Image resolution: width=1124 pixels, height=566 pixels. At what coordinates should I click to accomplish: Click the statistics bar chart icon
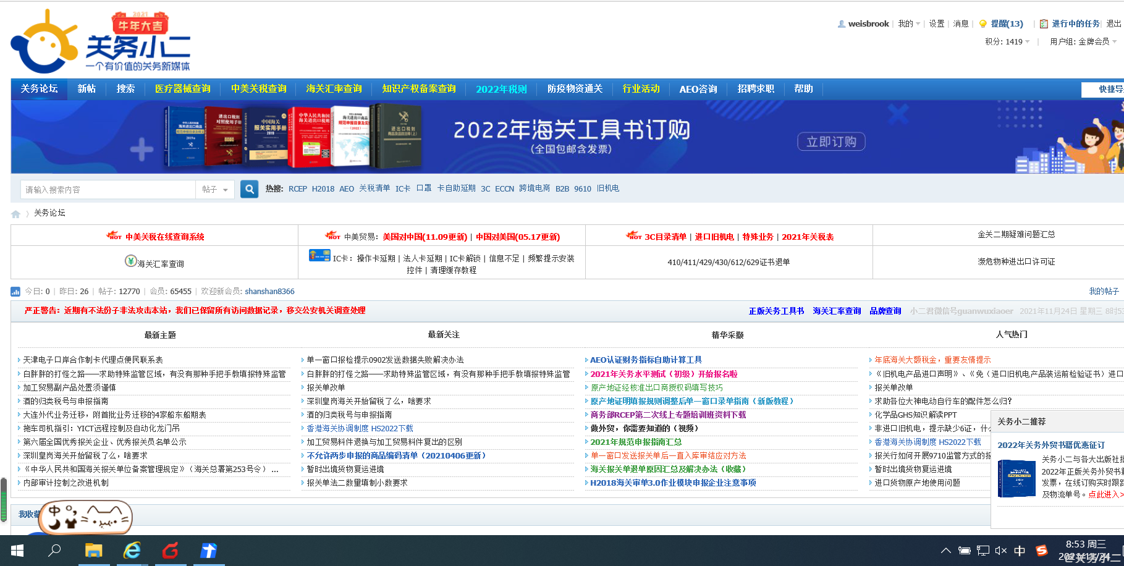(x=15, y=292)
